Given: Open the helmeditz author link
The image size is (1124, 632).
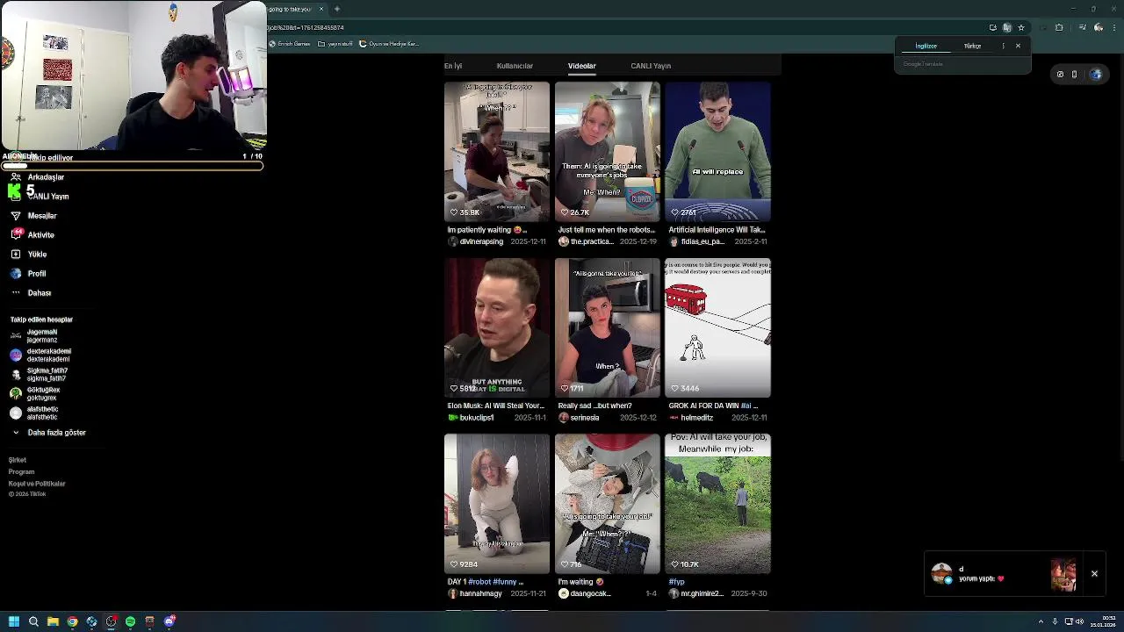Looking at the screenshot, I should click(x=691, y=418).
